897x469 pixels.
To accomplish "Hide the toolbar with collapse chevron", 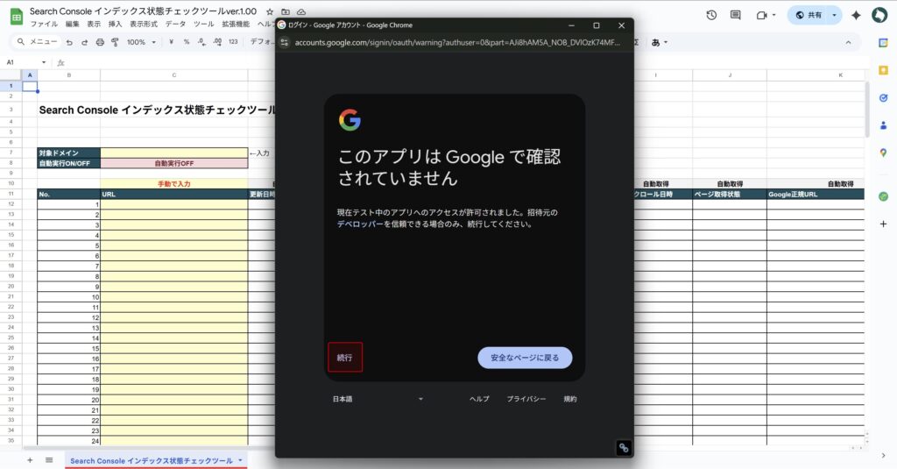I will pyautogui.click(x=847, y=42).
